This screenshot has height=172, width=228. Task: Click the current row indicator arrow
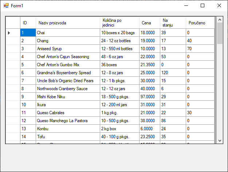(x=9, y=33)
